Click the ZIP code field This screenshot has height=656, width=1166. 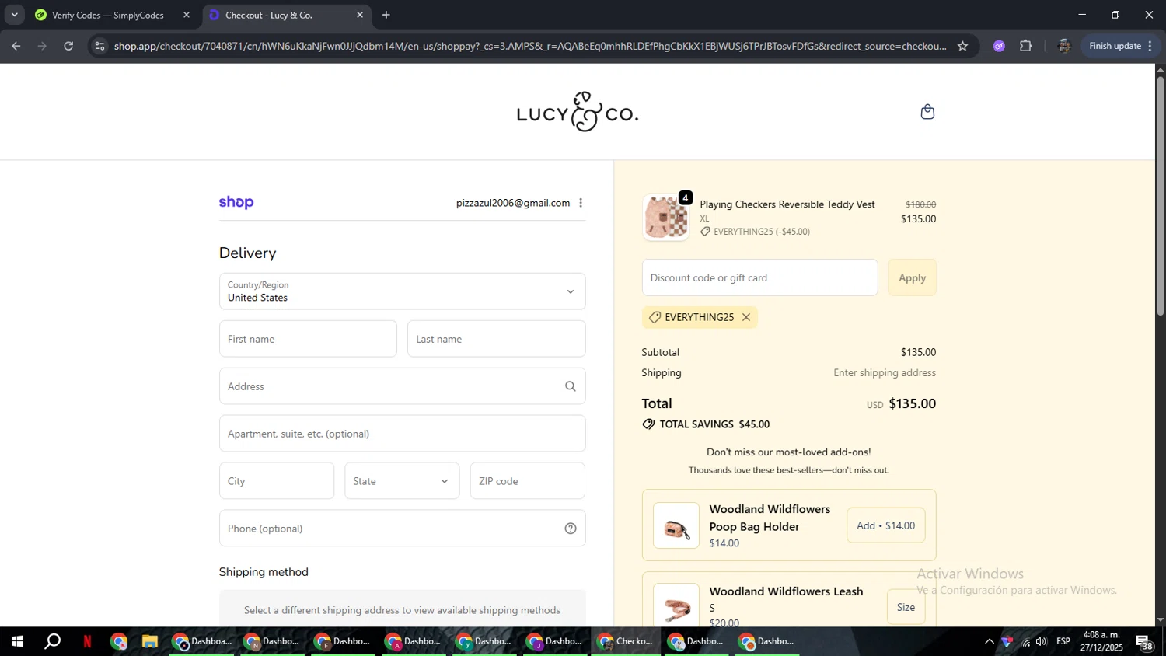click(x=527, y=481)
